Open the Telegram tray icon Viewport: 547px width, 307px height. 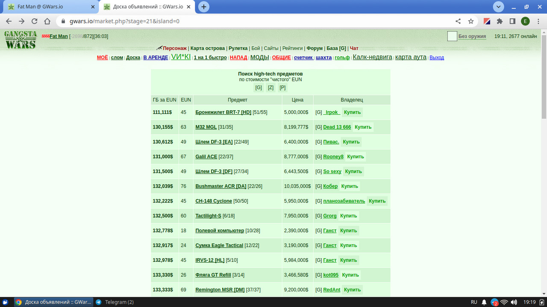494,302
